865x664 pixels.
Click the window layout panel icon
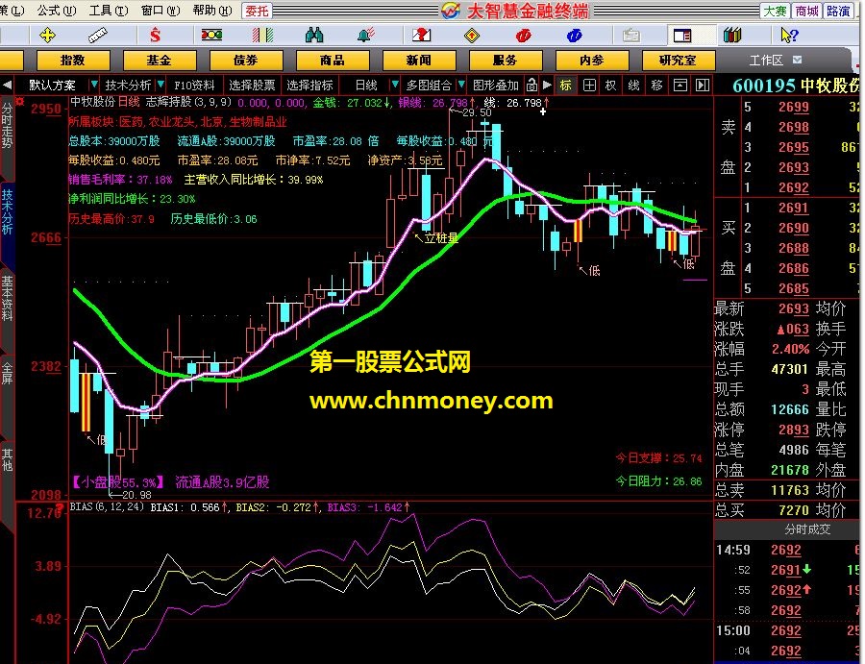pyautogui.click(x=682, y=36)
